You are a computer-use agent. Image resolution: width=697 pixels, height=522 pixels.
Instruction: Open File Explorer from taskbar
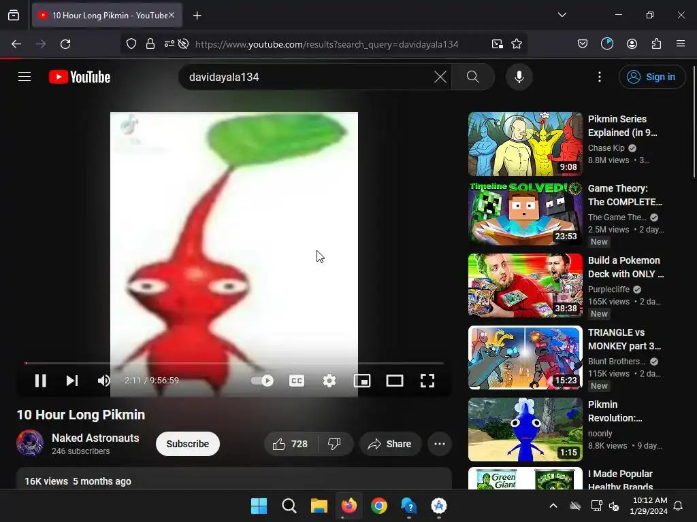point(319,506)
